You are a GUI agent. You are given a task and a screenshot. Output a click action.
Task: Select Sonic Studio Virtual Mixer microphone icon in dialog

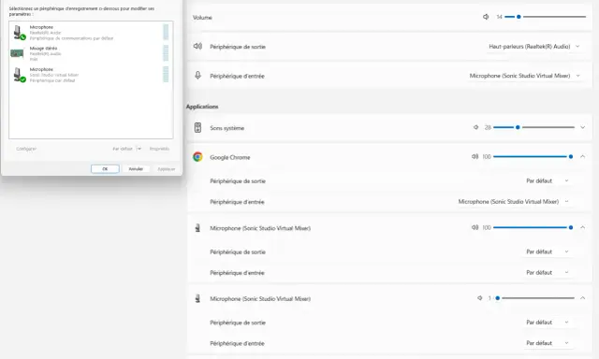19,75
